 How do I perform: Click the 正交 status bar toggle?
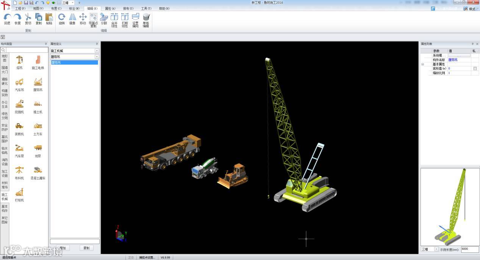(131, 257)
